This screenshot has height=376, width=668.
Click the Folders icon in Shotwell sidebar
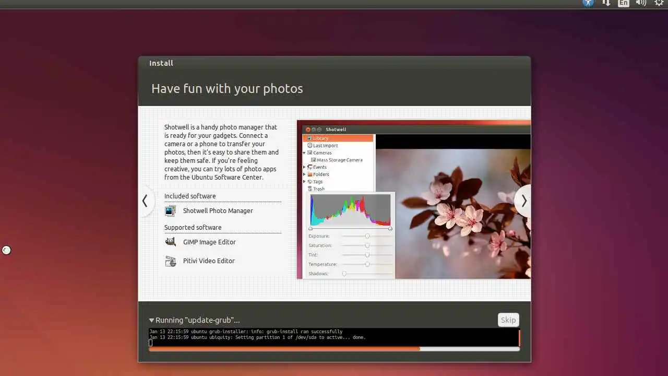pyautogui.click(x=310, y=174)
